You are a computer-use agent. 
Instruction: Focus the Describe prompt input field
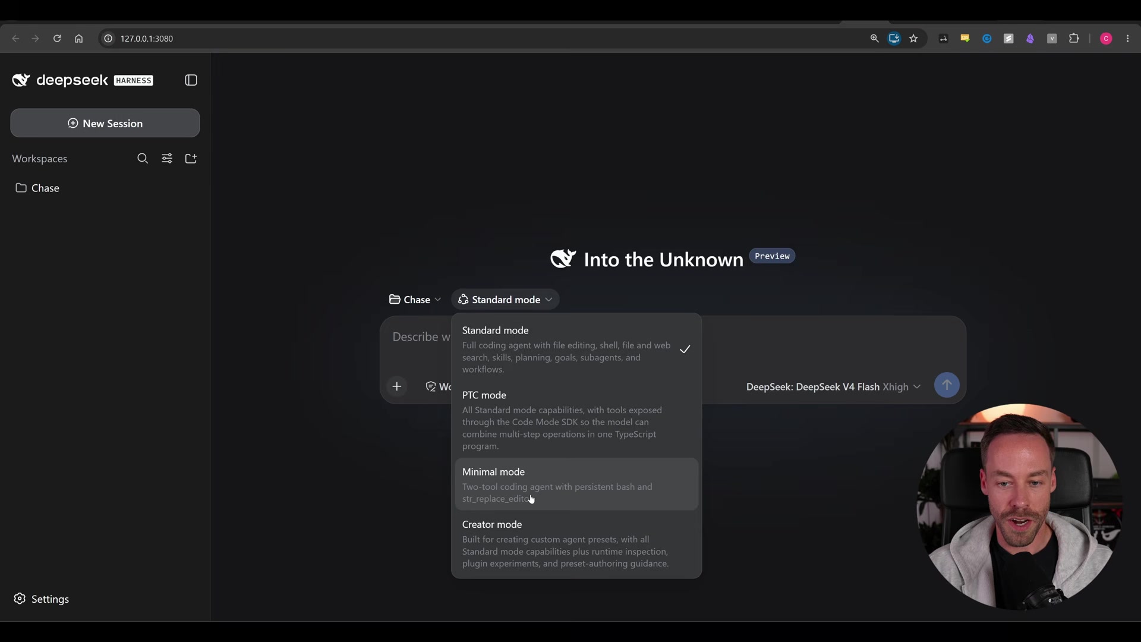click(x=421, y=337)
